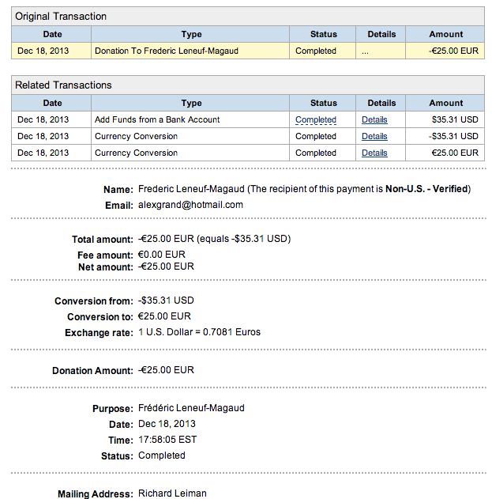This screenshot has height=499, width=492.
Task: Click Add Funds from a Bank Account
Action: (157, 120)
